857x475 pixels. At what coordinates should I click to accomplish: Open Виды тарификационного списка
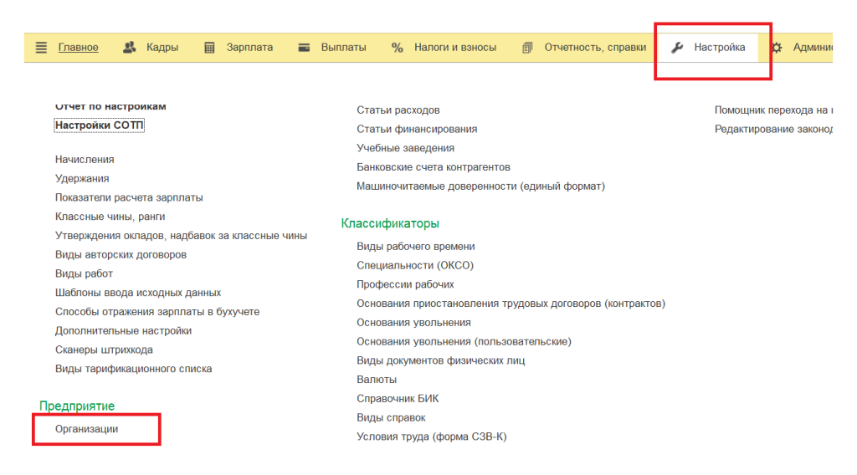(x=133, y=369)
